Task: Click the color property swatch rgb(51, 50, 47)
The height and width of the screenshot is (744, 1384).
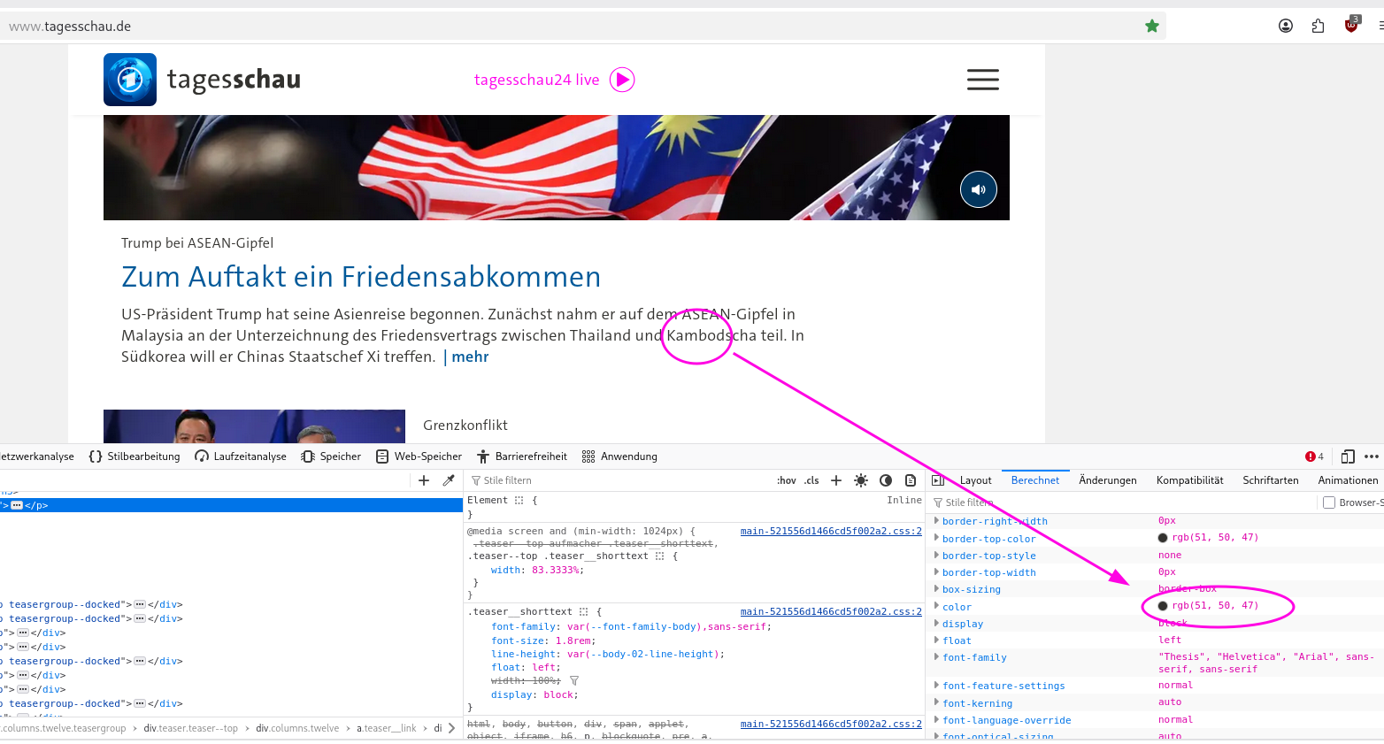Action: pyautogui.click(x=1163, y=606)
